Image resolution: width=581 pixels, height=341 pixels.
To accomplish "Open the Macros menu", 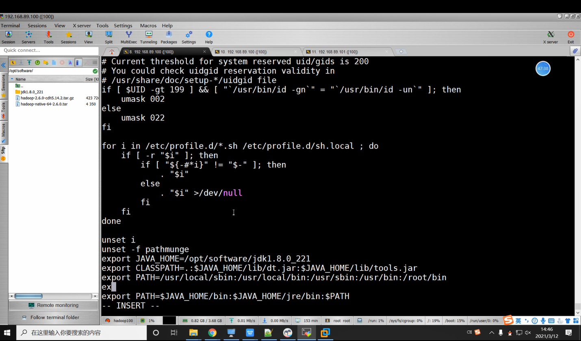I will (148, 26).
